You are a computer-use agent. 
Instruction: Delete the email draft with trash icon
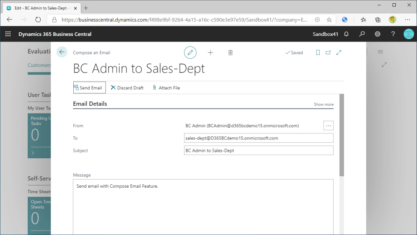230,53
